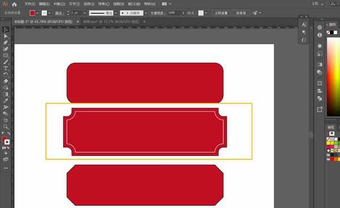
Task: Go to Illustrator Home screen icon
Action: 15,4
